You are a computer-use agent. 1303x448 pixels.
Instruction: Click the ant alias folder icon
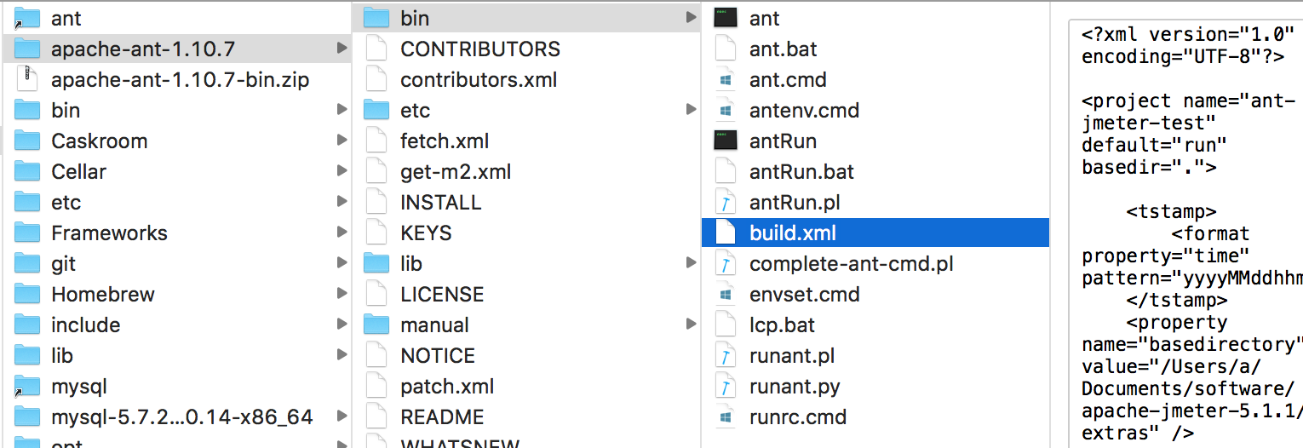click(28, 18)
